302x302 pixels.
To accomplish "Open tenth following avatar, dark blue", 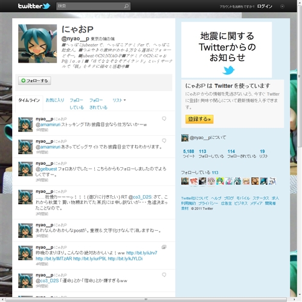I will click(x=264, y=181).
